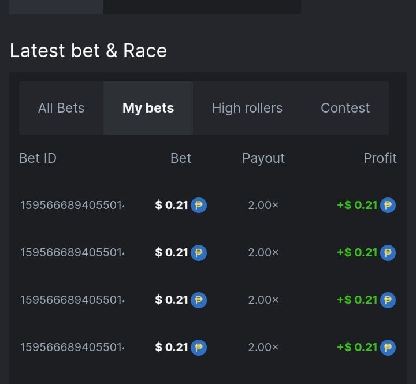This screenshot has width=416, height=384.
Task: Click second row's Profit column peso coin icon
Action: 388,252
